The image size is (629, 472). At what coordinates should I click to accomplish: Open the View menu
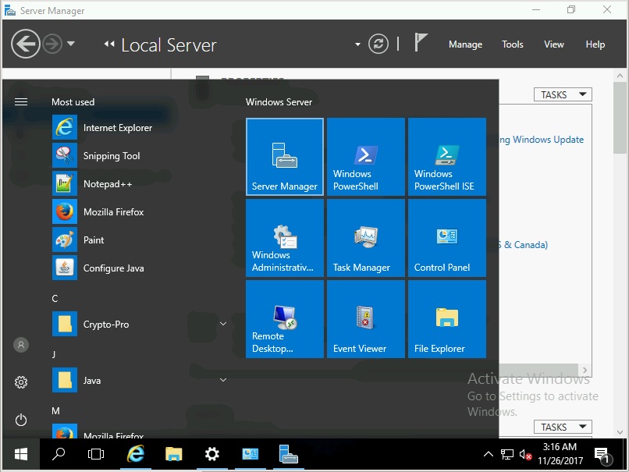pyautogui.click(x=553, y=44)
